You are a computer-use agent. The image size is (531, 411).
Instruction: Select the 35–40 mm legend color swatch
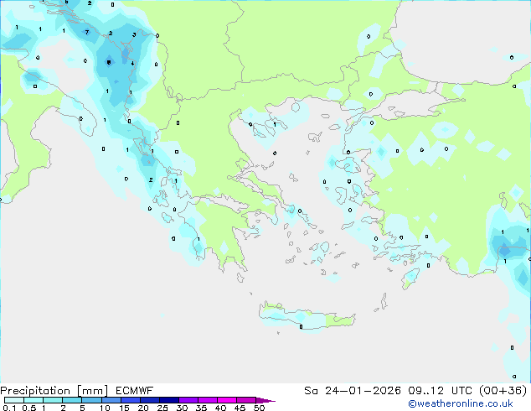[x=208, y=400]
